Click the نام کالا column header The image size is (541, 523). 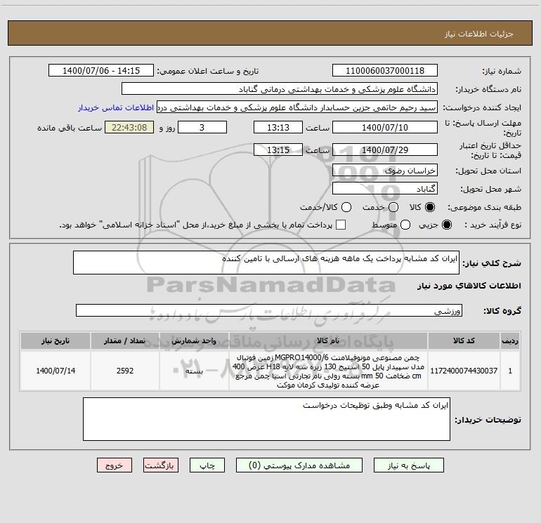tap(328, 340)
